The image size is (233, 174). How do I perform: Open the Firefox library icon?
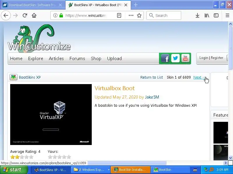[207, 15]
